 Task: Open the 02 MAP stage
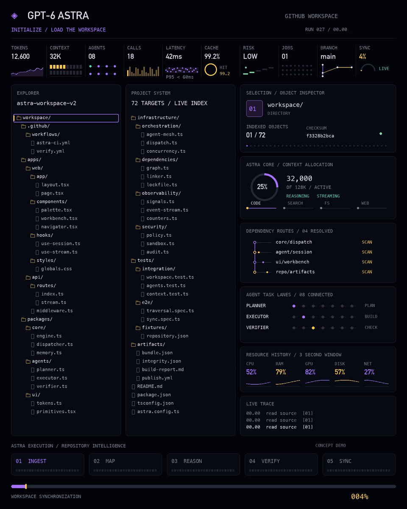pyautogui.click(x=125, y=464)
